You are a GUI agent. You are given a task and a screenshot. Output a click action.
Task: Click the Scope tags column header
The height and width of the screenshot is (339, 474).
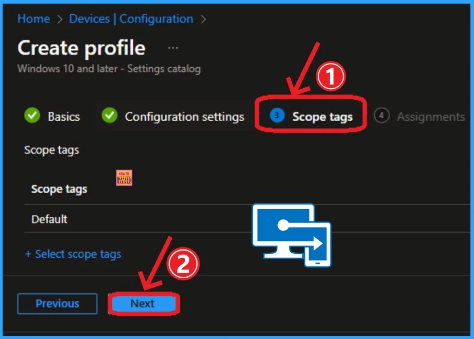click(x=59, y=189)
